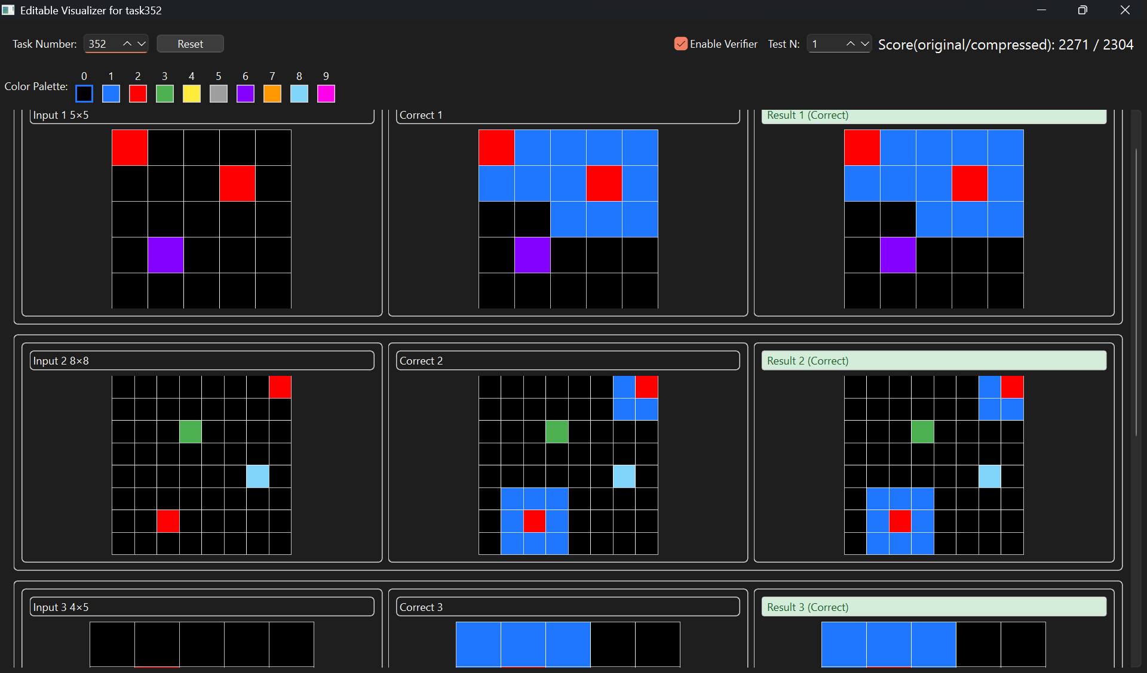Pick light blue color 8 swatch
Screen dimensions: 1147x673
pos(299,94)
